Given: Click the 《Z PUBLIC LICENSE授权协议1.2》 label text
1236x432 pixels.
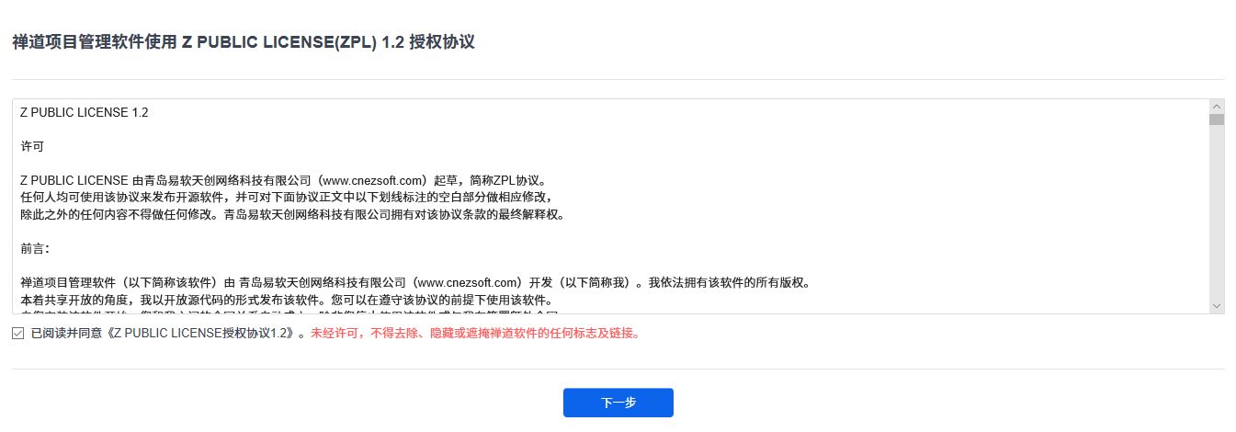Looking at the screenshot, I should tap(201, 333).
